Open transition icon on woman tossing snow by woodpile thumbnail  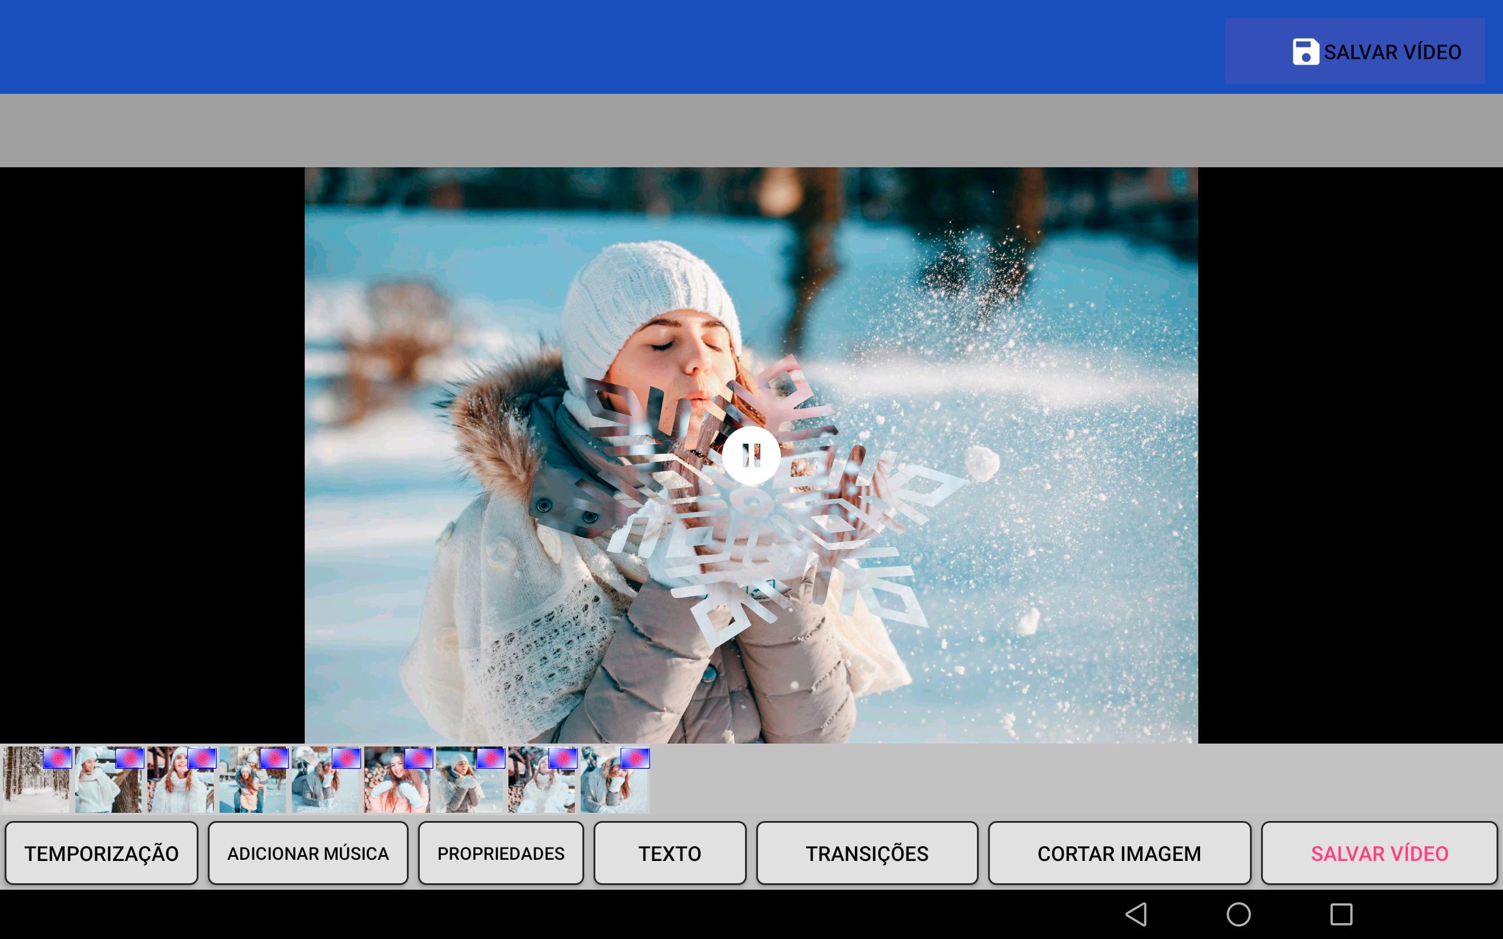click(x=562, y=758)
